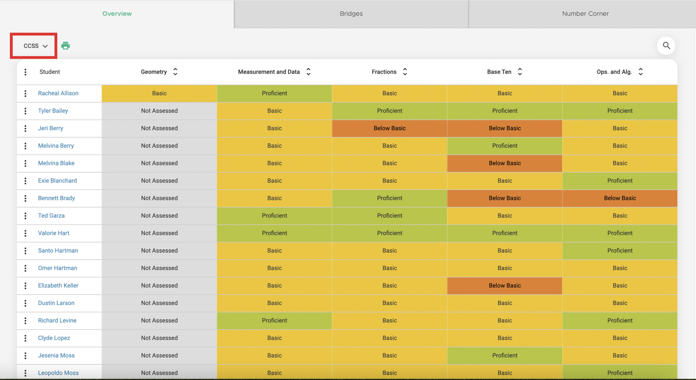Expand the CCSS standards dropdown
The height and width of the screenshot is (380, 696).
coord(35,46)
